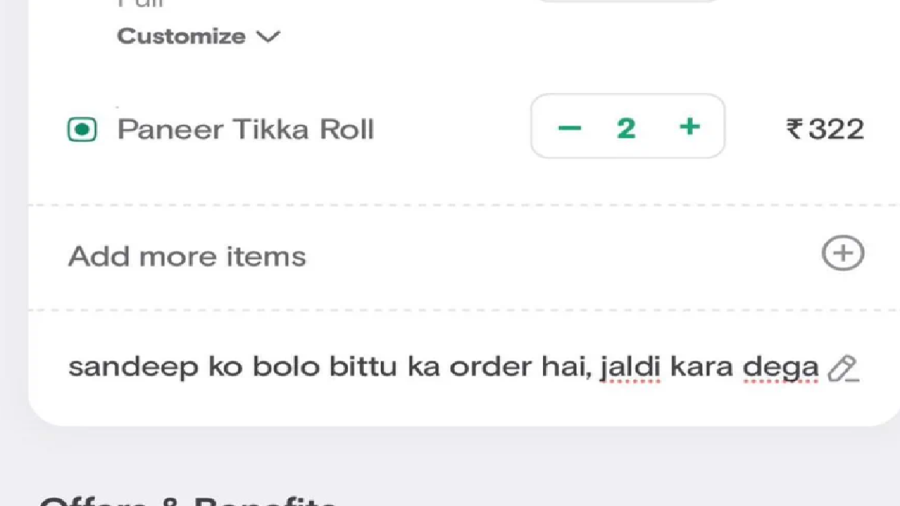The width and height of the screenshot is (900, 506).
Task: Click the downward chevron next to Customize
Action: [x=269, y=36]
